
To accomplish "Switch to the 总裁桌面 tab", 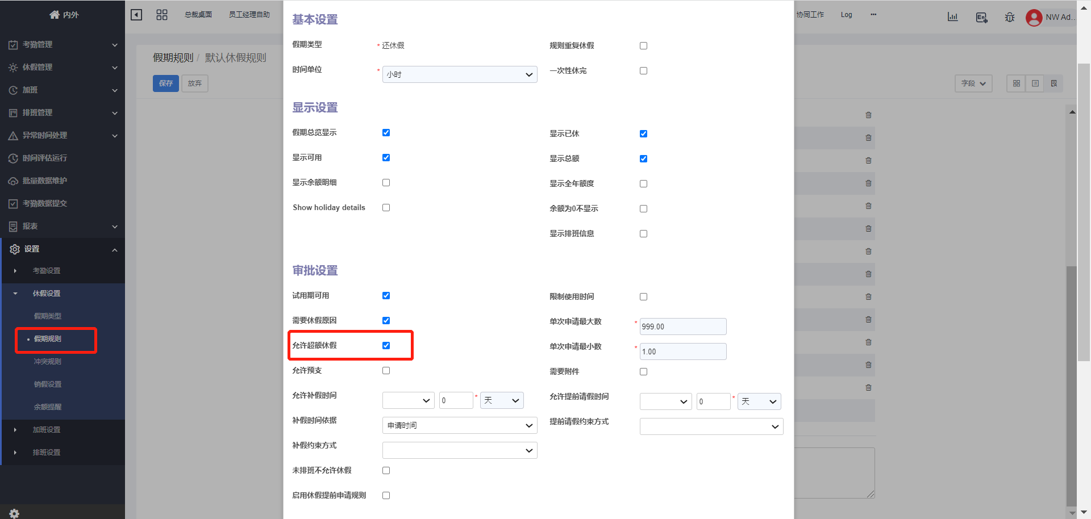I will (198, 14).
